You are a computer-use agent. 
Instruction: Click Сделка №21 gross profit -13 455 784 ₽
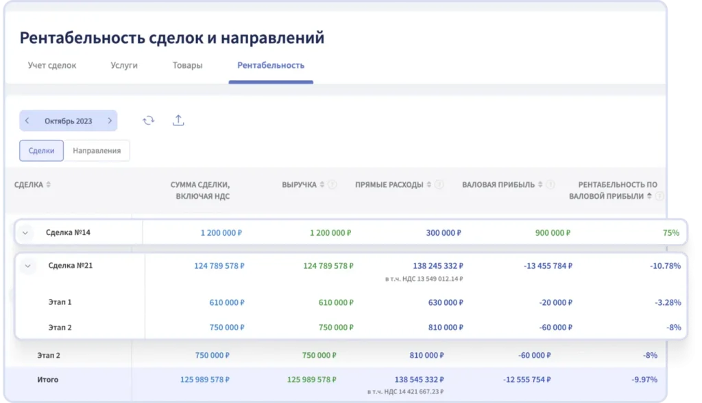pyautogui.click(x=548, y=266)
